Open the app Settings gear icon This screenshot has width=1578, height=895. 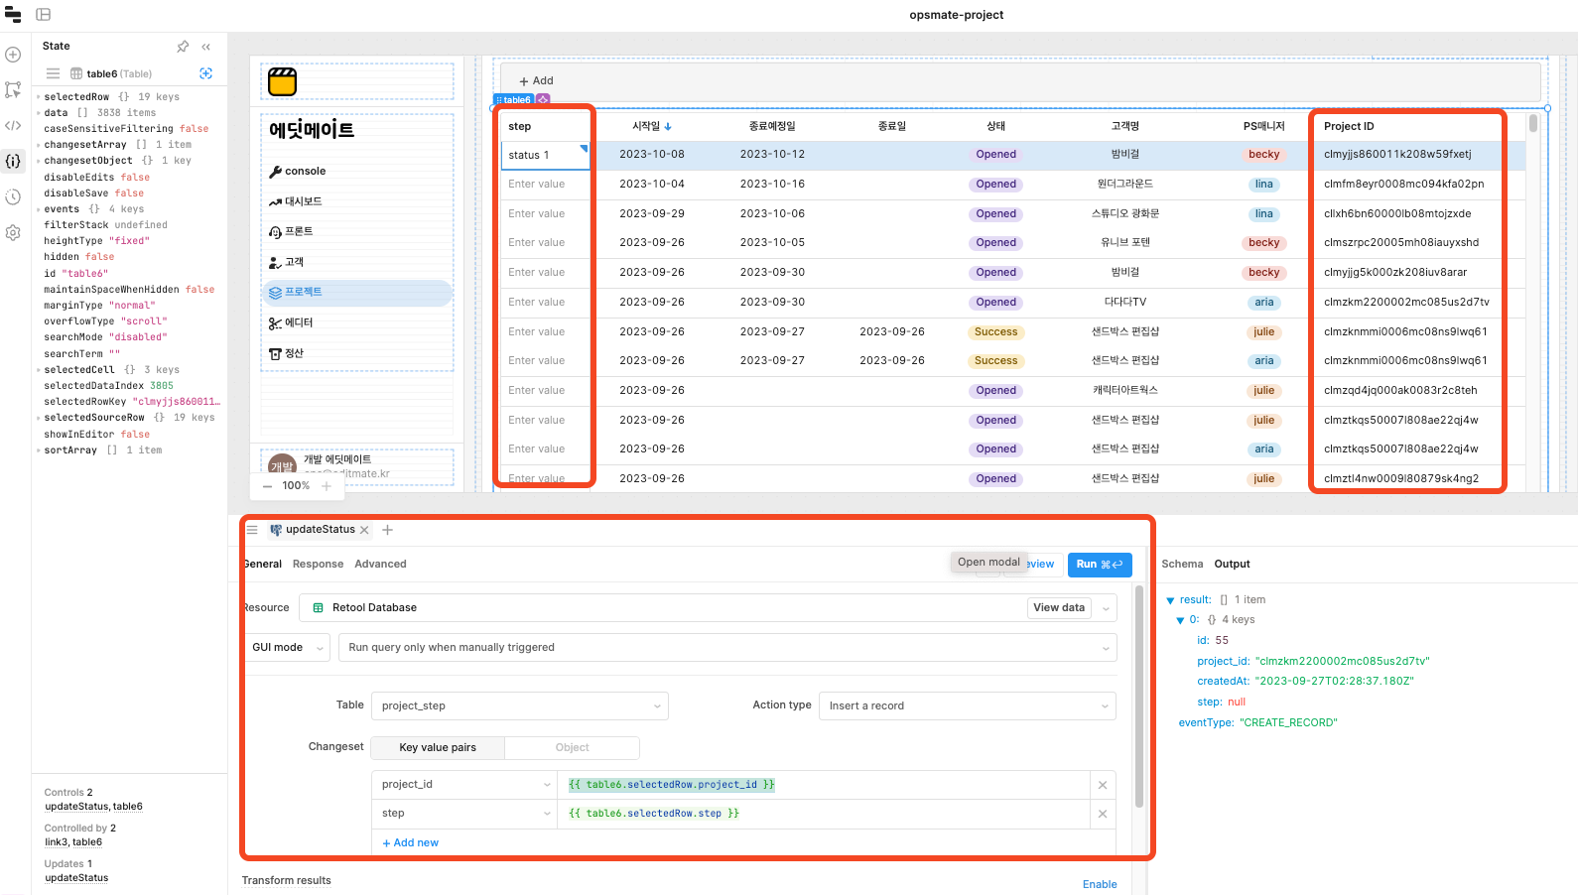pyautogui.click(x=13, y=232)
